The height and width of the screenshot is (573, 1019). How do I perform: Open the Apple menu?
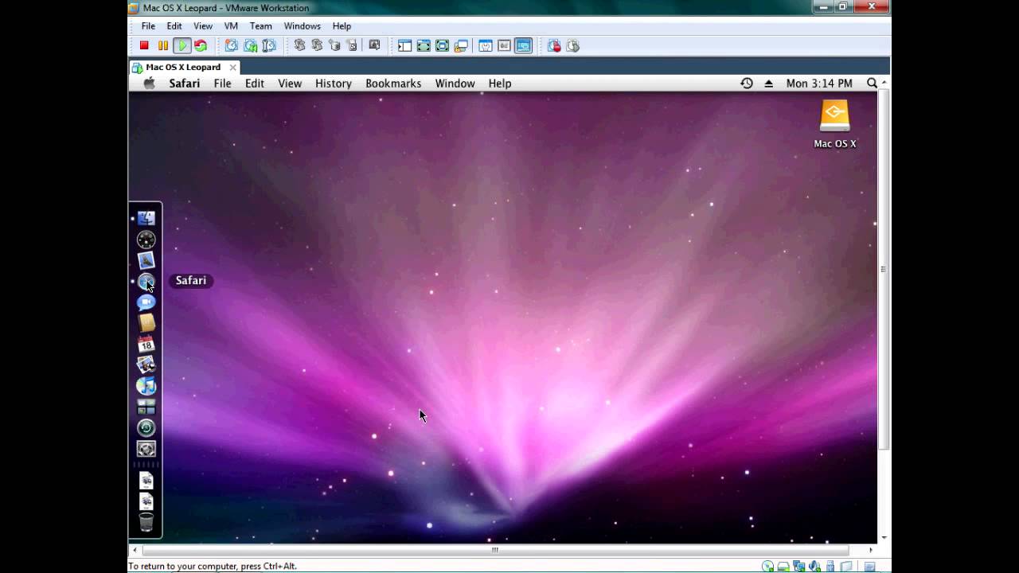149,83
